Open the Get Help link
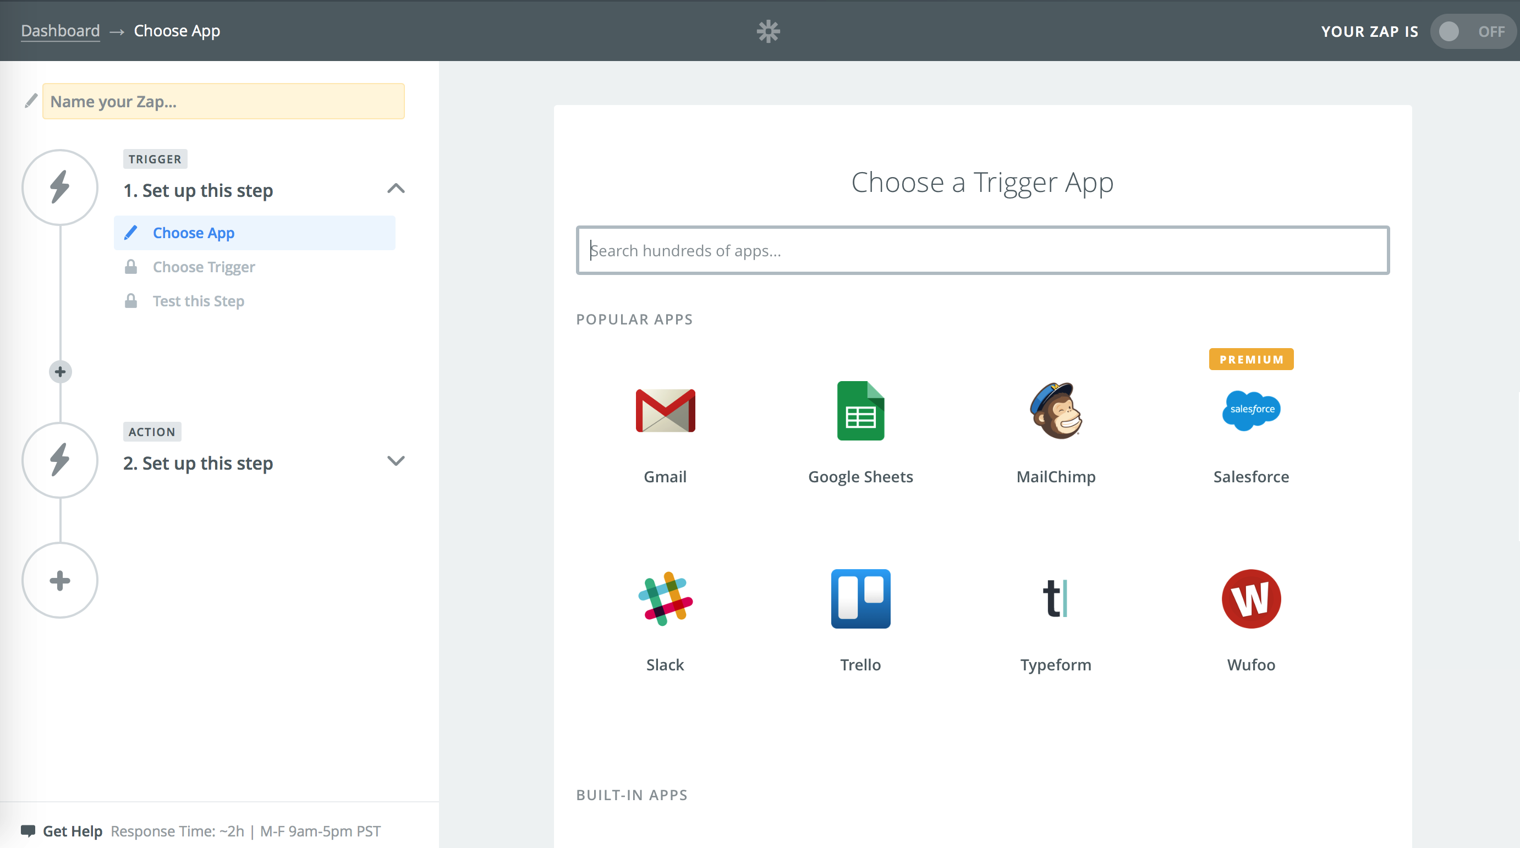The height and width of the screenshot is (848, 1520). pyautogui.click(x=73, y=831)
